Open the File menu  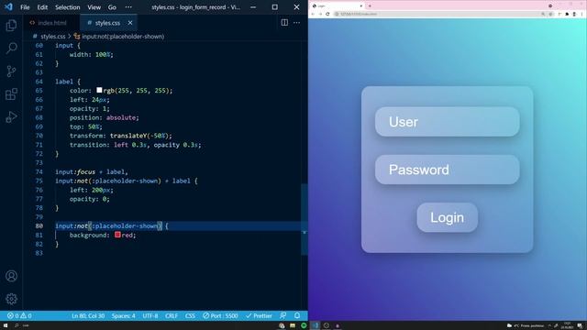tap(25, 7)
